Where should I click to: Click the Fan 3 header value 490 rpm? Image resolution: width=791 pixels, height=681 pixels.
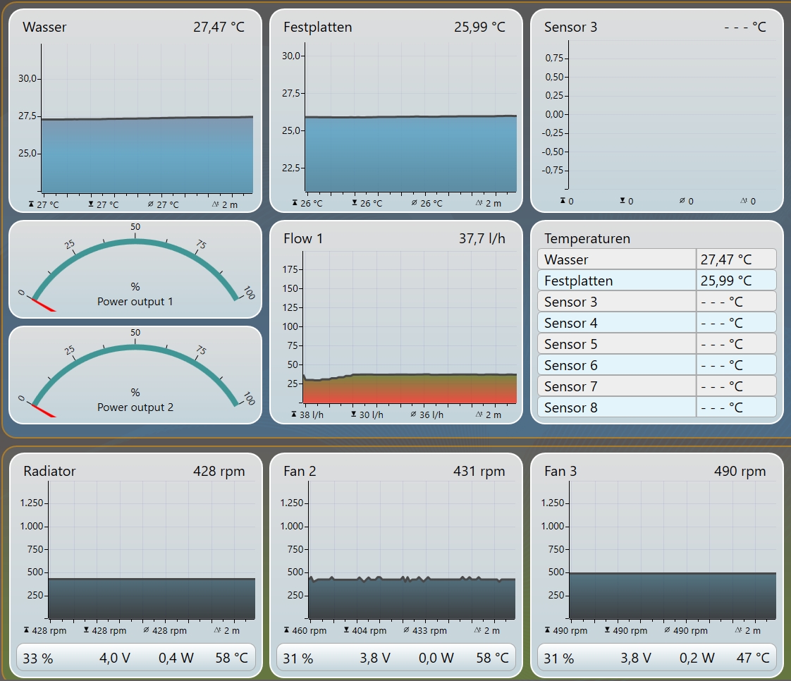point(739,471)
